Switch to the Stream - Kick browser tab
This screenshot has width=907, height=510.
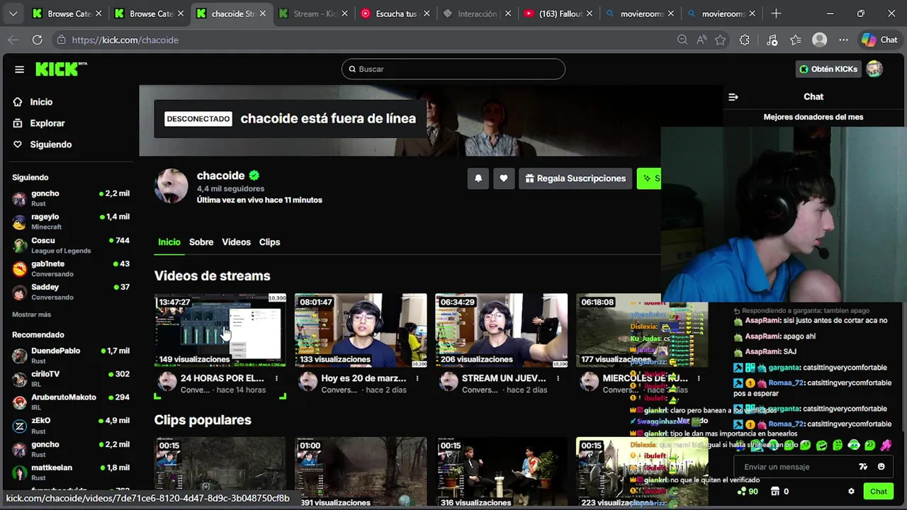click(x=314, y=13)
